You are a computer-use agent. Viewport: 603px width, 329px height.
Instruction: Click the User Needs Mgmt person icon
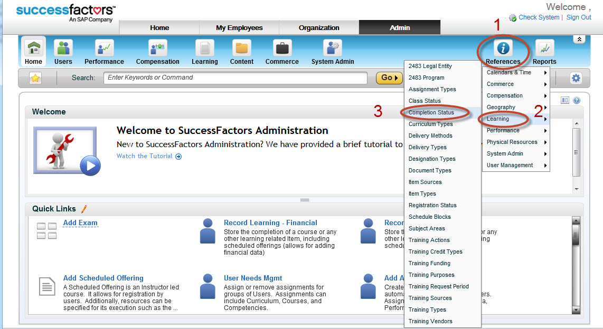pyautogui.click(x=208, y=286)
